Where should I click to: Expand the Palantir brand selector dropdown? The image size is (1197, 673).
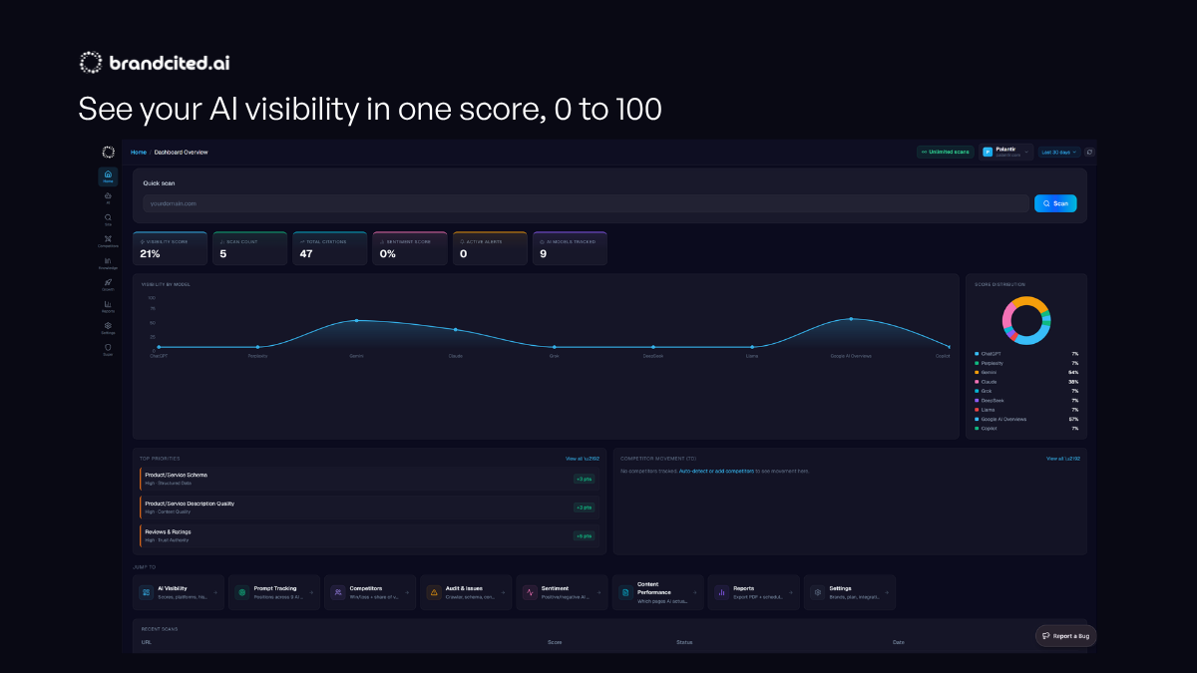[x=1005, y=153]
